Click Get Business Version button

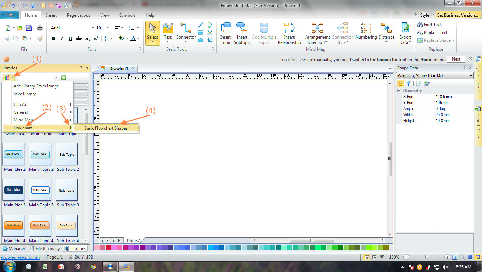(458, 15)
